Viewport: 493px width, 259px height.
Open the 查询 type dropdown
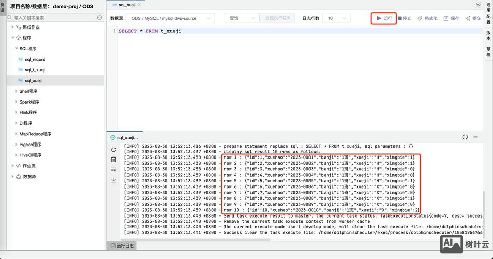coord(242,18)
